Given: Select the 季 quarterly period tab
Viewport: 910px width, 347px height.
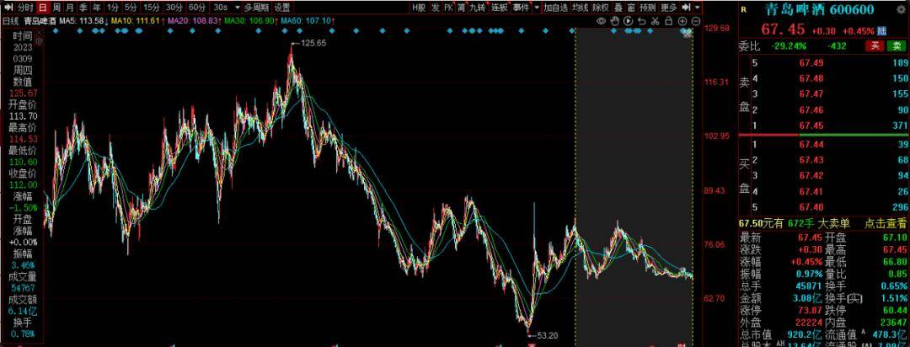Looking at the screenshot, I should 83,8.
